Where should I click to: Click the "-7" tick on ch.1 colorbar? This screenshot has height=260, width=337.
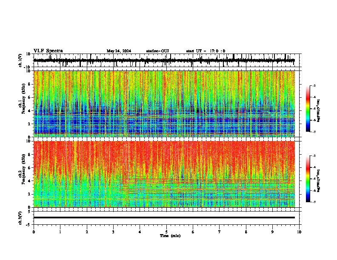point(314,132)
